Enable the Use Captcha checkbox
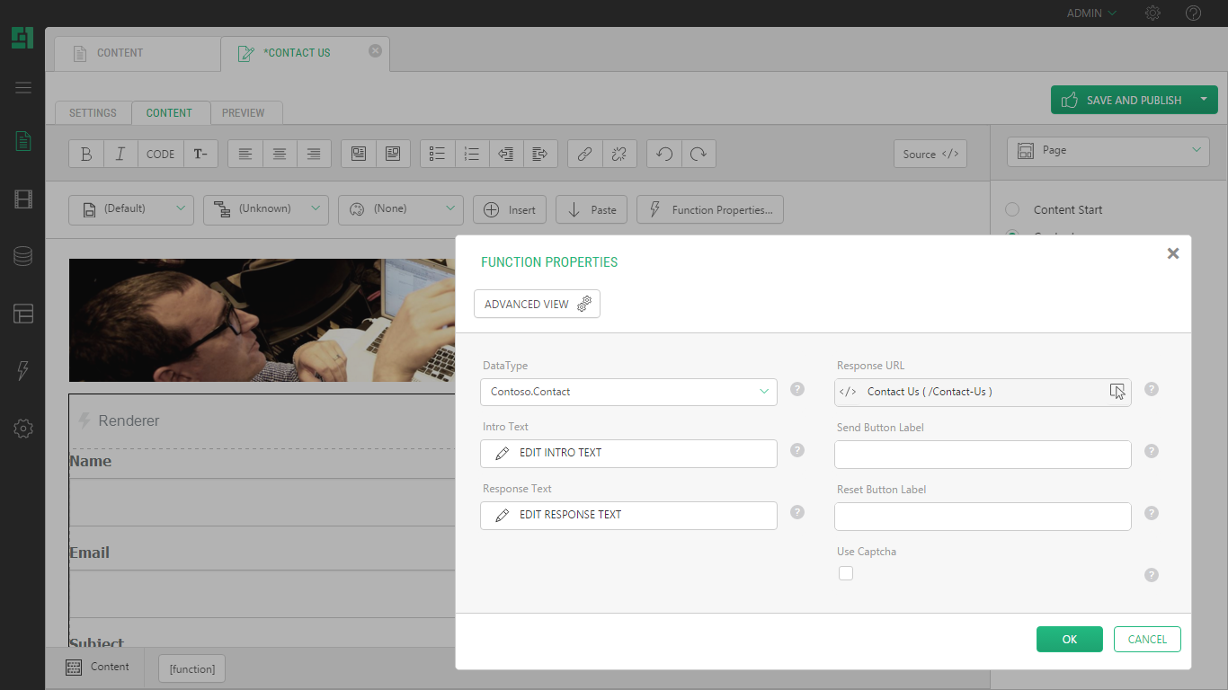The width and height of the screenshot is (1228, 690). click(846, 573)
